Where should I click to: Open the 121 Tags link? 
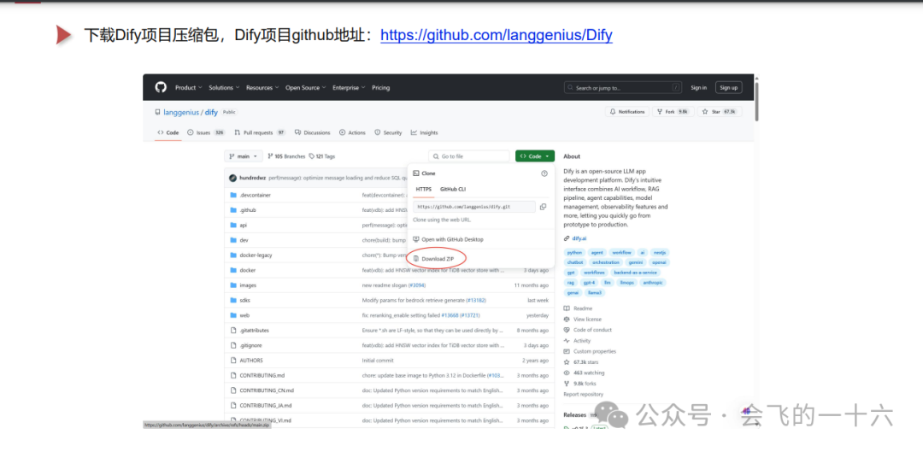[321, 156]
